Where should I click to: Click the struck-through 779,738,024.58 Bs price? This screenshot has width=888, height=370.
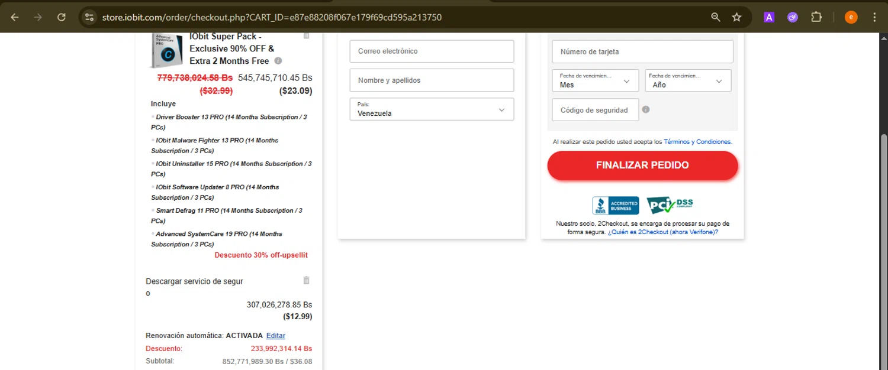pos(195,77)
